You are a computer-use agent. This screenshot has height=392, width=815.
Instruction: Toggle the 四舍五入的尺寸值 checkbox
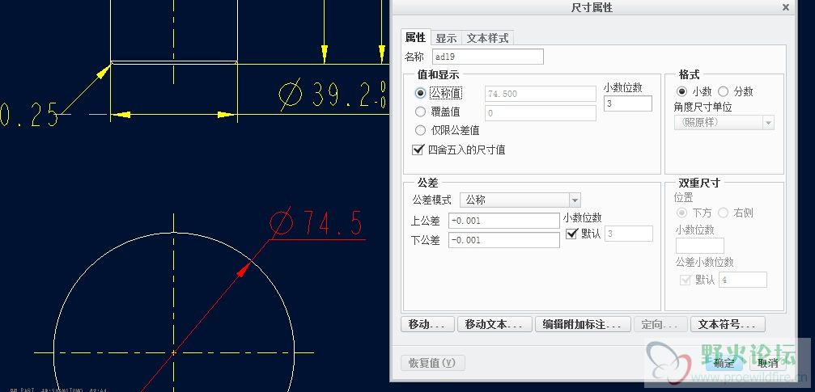(x=418, y=150)
